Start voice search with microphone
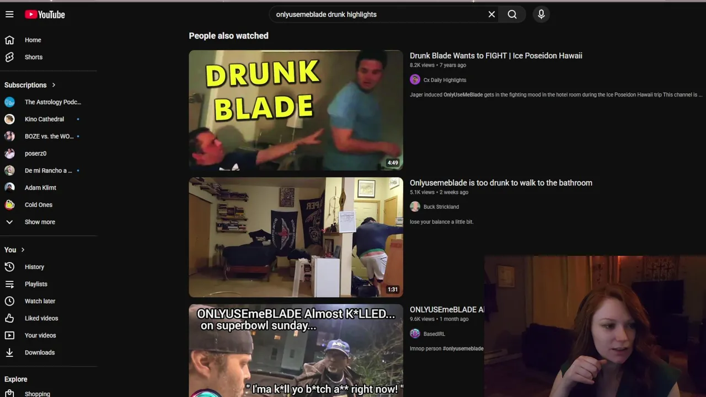This screenshot has height=397, width=706. [541, 14]
